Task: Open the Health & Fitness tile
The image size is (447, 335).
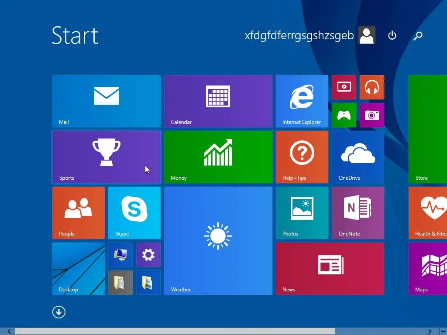Action: (428, 213)
